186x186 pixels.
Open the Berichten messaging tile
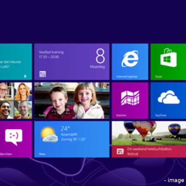[16, 139]
